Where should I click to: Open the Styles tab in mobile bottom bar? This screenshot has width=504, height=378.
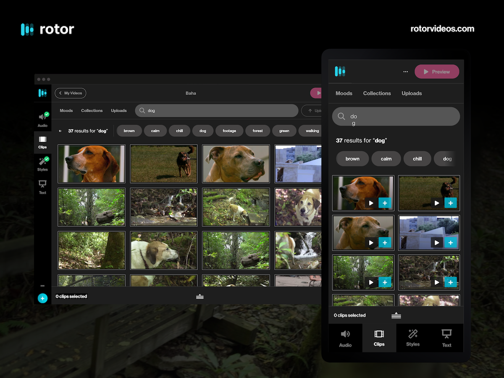(x=413, y=338)
